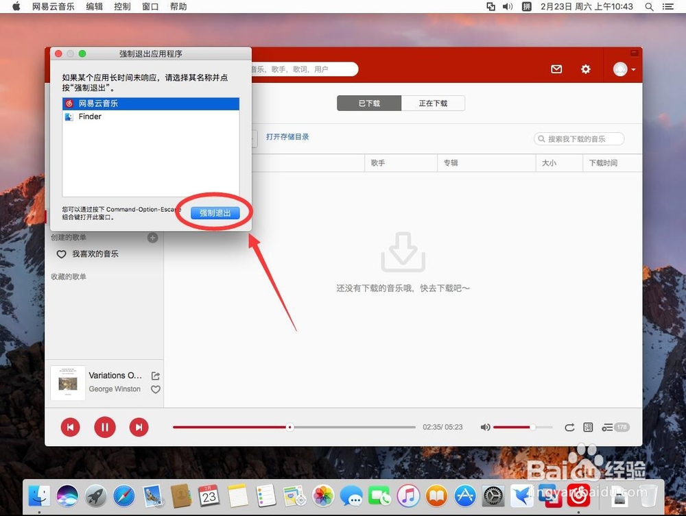Open Calendar from the Dock
Image resolution: width=686 pixels, height=516 pixels.
209,496
